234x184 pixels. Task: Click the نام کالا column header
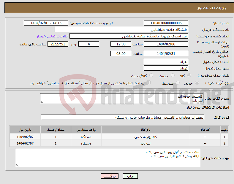(146, 130)
